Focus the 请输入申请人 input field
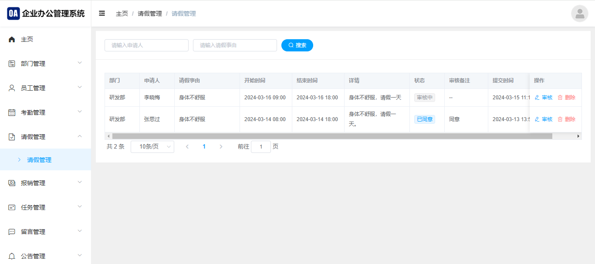The height and width of the screenshot is (264, 595). (146, 45)
